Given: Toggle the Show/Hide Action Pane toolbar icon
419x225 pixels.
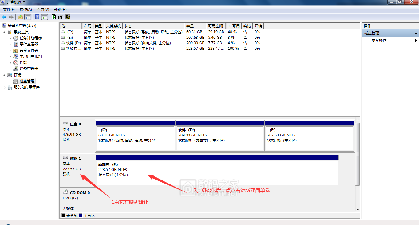Looking at the screenshot, I should tap(44, 17).
